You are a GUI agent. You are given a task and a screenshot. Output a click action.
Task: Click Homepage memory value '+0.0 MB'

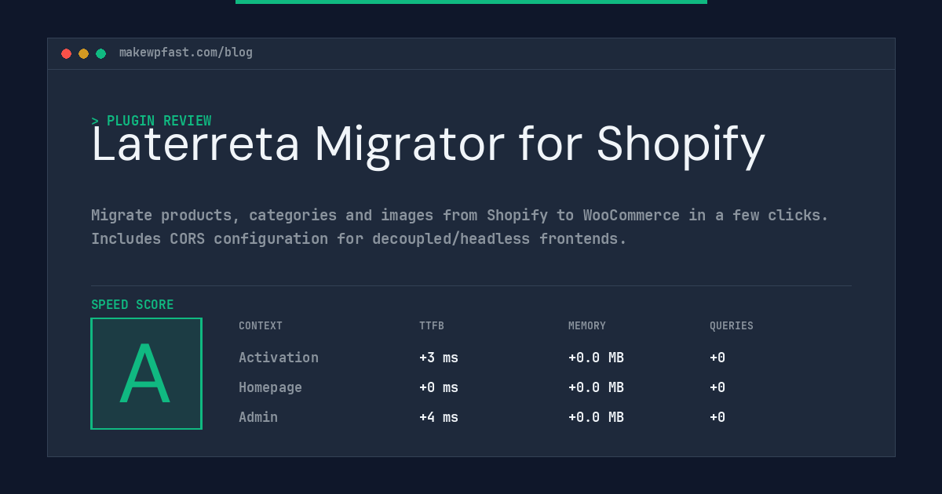pos(596,387)
